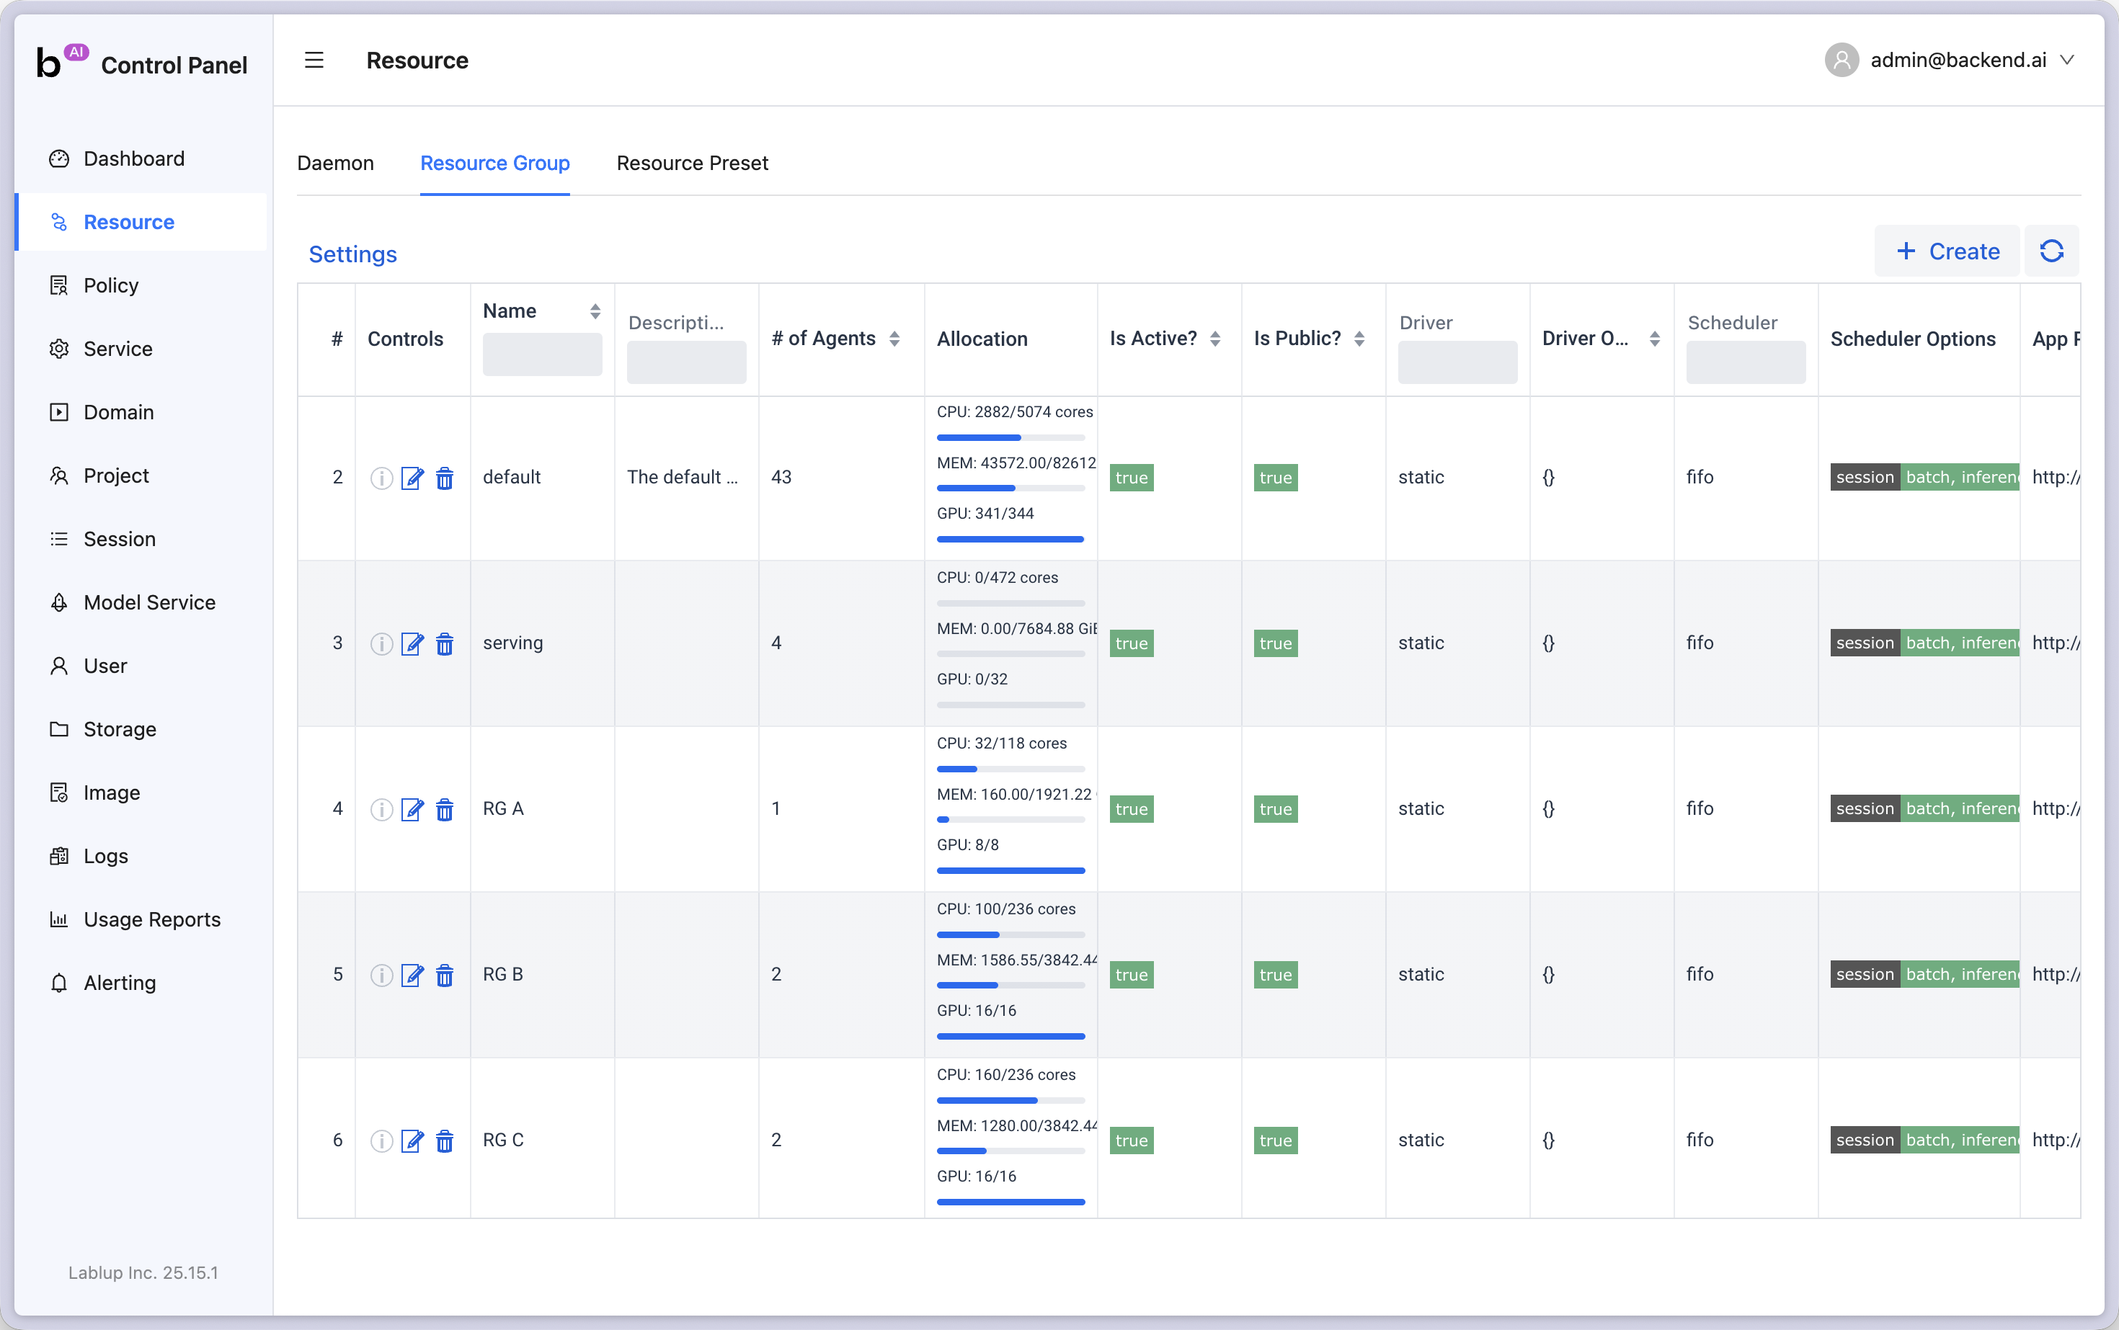Delete the RG A resource group

click(445, 809)
